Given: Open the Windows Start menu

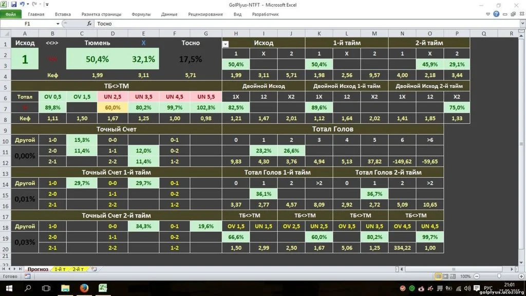Looking at the screenshot, I should click(9, 288).
